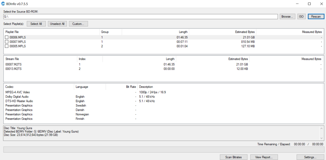
Task: Select the 00005.MPLS playlist row
Action: [164, 46]
